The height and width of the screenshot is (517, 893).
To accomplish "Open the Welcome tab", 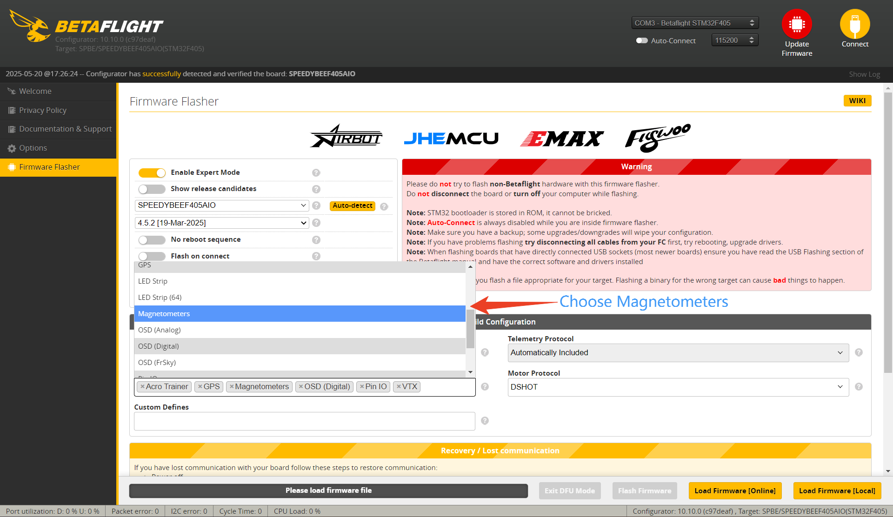I will [x=58, y=92].
